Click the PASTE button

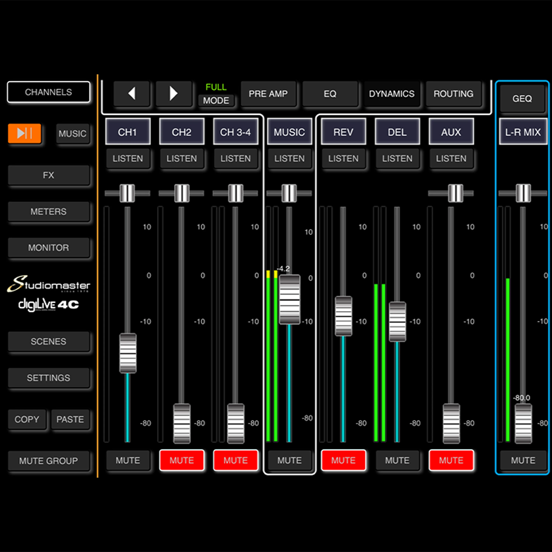click(70, 420)
